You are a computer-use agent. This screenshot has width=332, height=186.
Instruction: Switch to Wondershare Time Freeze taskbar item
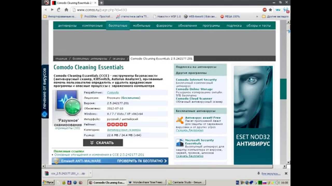pos(147,182)
